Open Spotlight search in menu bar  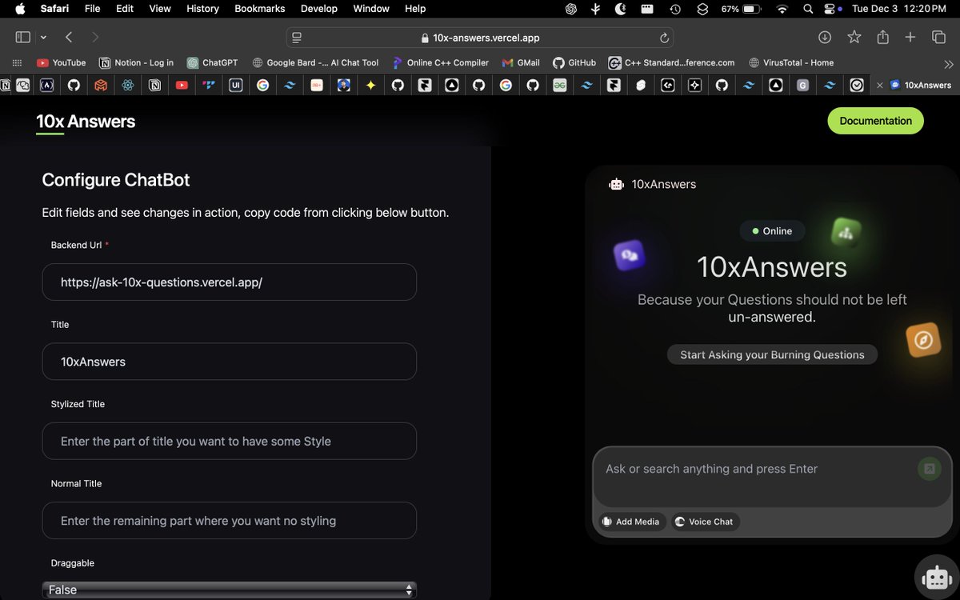[808, 9]
